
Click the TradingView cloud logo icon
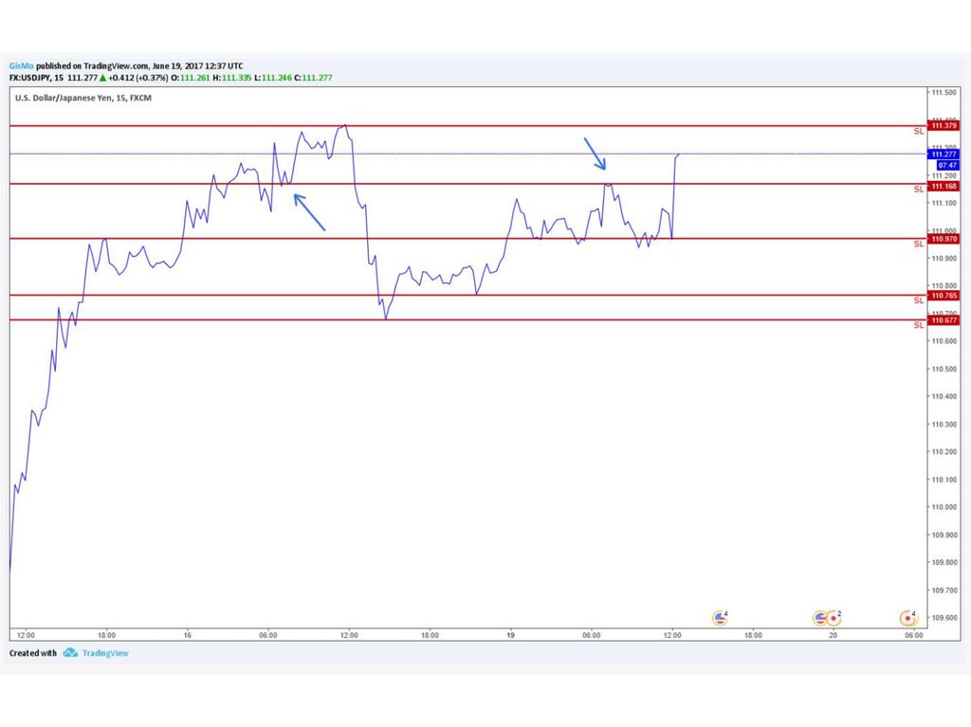click(x=70, y=653)
